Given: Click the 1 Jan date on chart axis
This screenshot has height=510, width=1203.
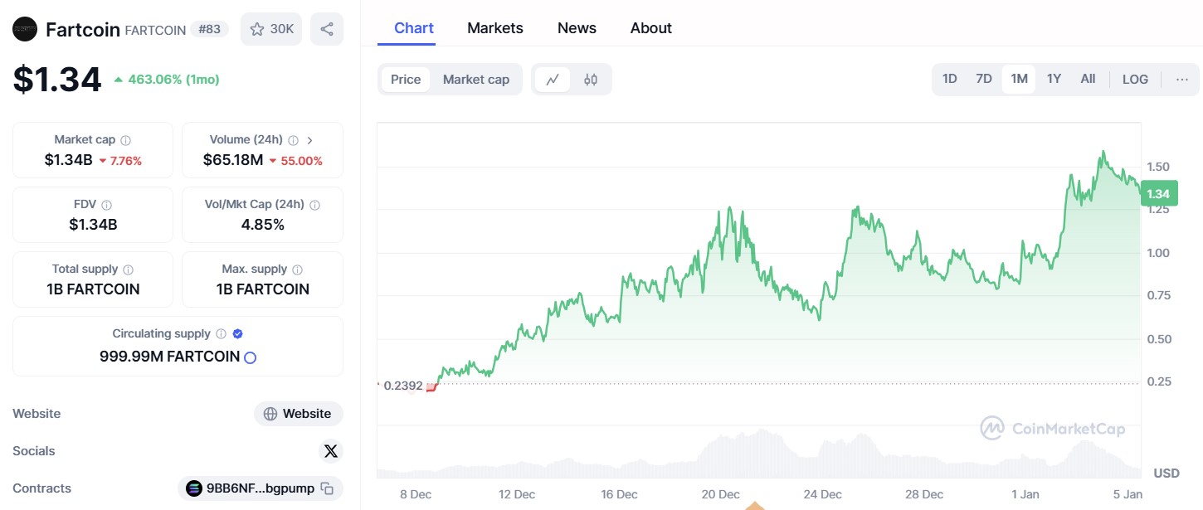Looking at the screenshot, I should coord(1025,494).
